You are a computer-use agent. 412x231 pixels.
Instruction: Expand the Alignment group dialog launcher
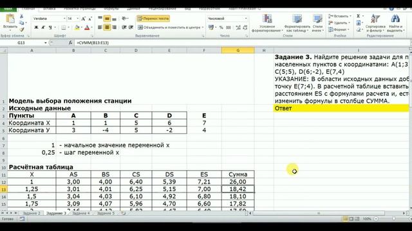[203, 36]
